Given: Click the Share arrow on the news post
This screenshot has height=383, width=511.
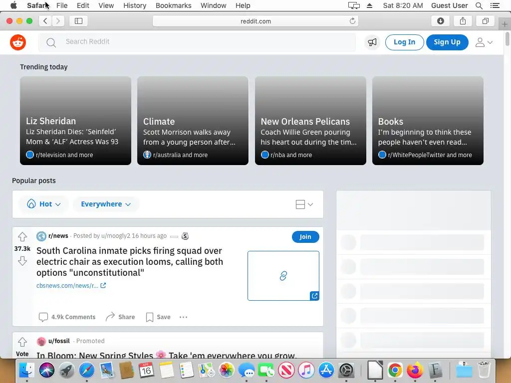Looking at the screenshot, I should (x=110, y=317).
